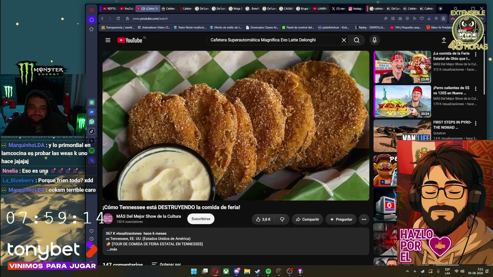Open channel MÁS Del Mejor Show de la Cultura
493x277 pixels.
(149, 216)
